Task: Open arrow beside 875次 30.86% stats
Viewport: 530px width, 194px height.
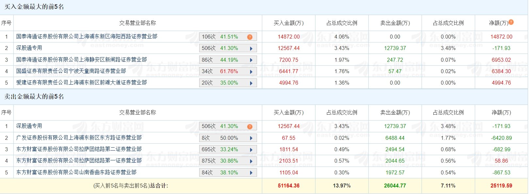Action: click(x=251, y=161)
